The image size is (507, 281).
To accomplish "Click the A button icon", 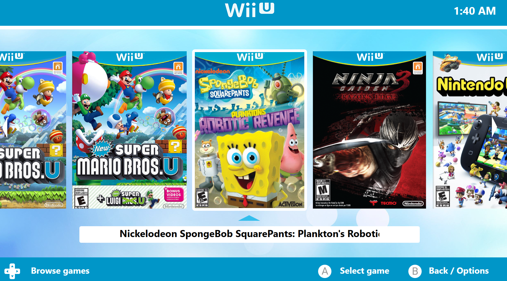I will coord(325,271).
